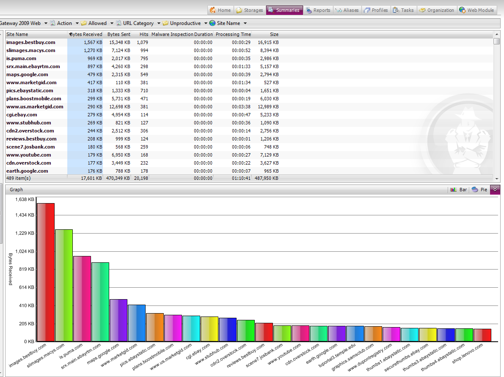Image resolution: width=504 pixels, height=377 pixels.
Task: Open the dropdown arrow next to Action
Action: 77,23
